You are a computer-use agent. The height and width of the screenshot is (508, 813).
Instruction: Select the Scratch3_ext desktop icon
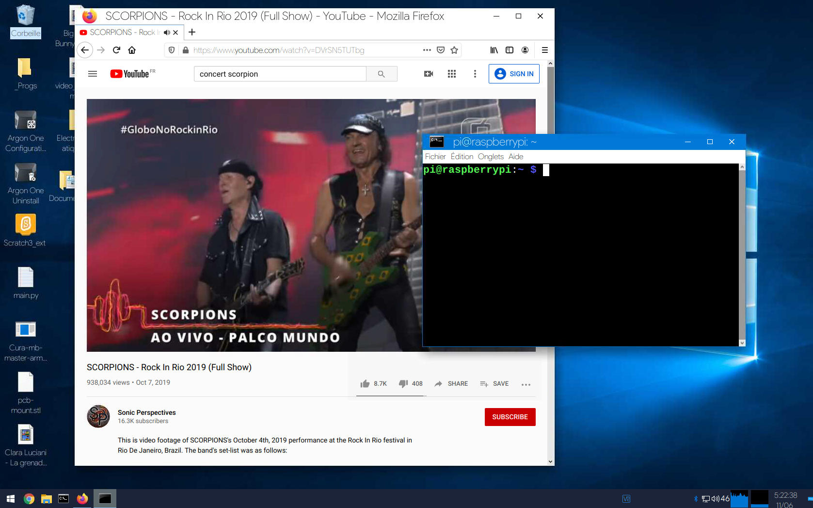coord(25,230)
